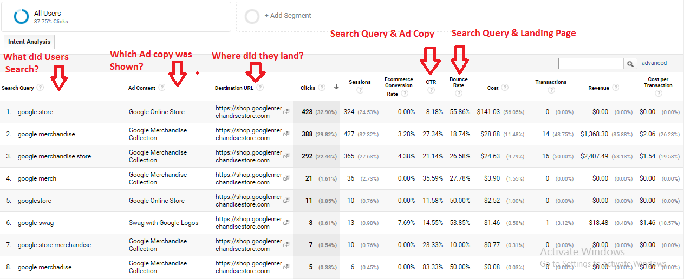Open help icon under Cost per Transaction
Image resolution: width=684 pixels, height=279 pixels.
[659, 93]
